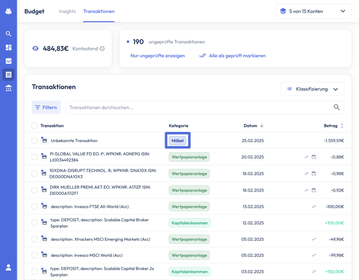Open the user profile icon in sidebar
Viewport: 359px width, 280px height.
click(9, 267)
